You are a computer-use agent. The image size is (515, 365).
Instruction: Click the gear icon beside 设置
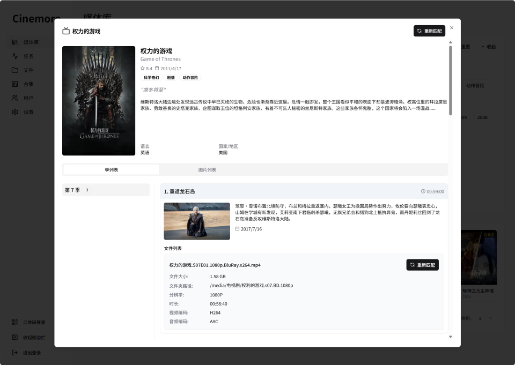(15, 112)
